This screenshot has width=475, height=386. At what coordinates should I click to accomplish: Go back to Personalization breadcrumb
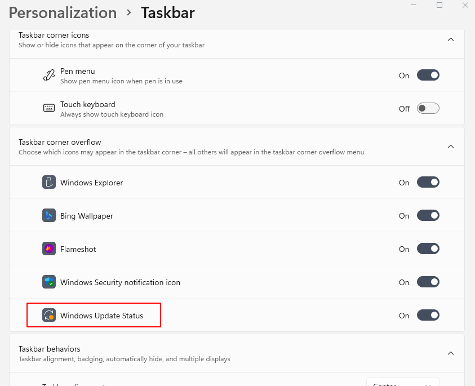click(63, 13)
